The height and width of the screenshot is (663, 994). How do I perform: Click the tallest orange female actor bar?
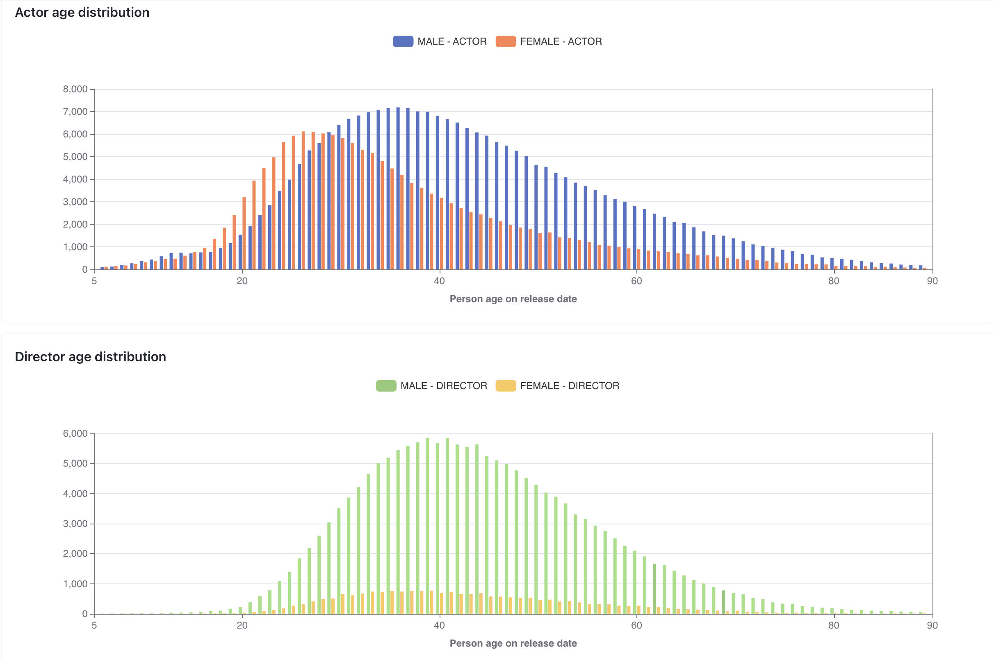click(303, 200)
